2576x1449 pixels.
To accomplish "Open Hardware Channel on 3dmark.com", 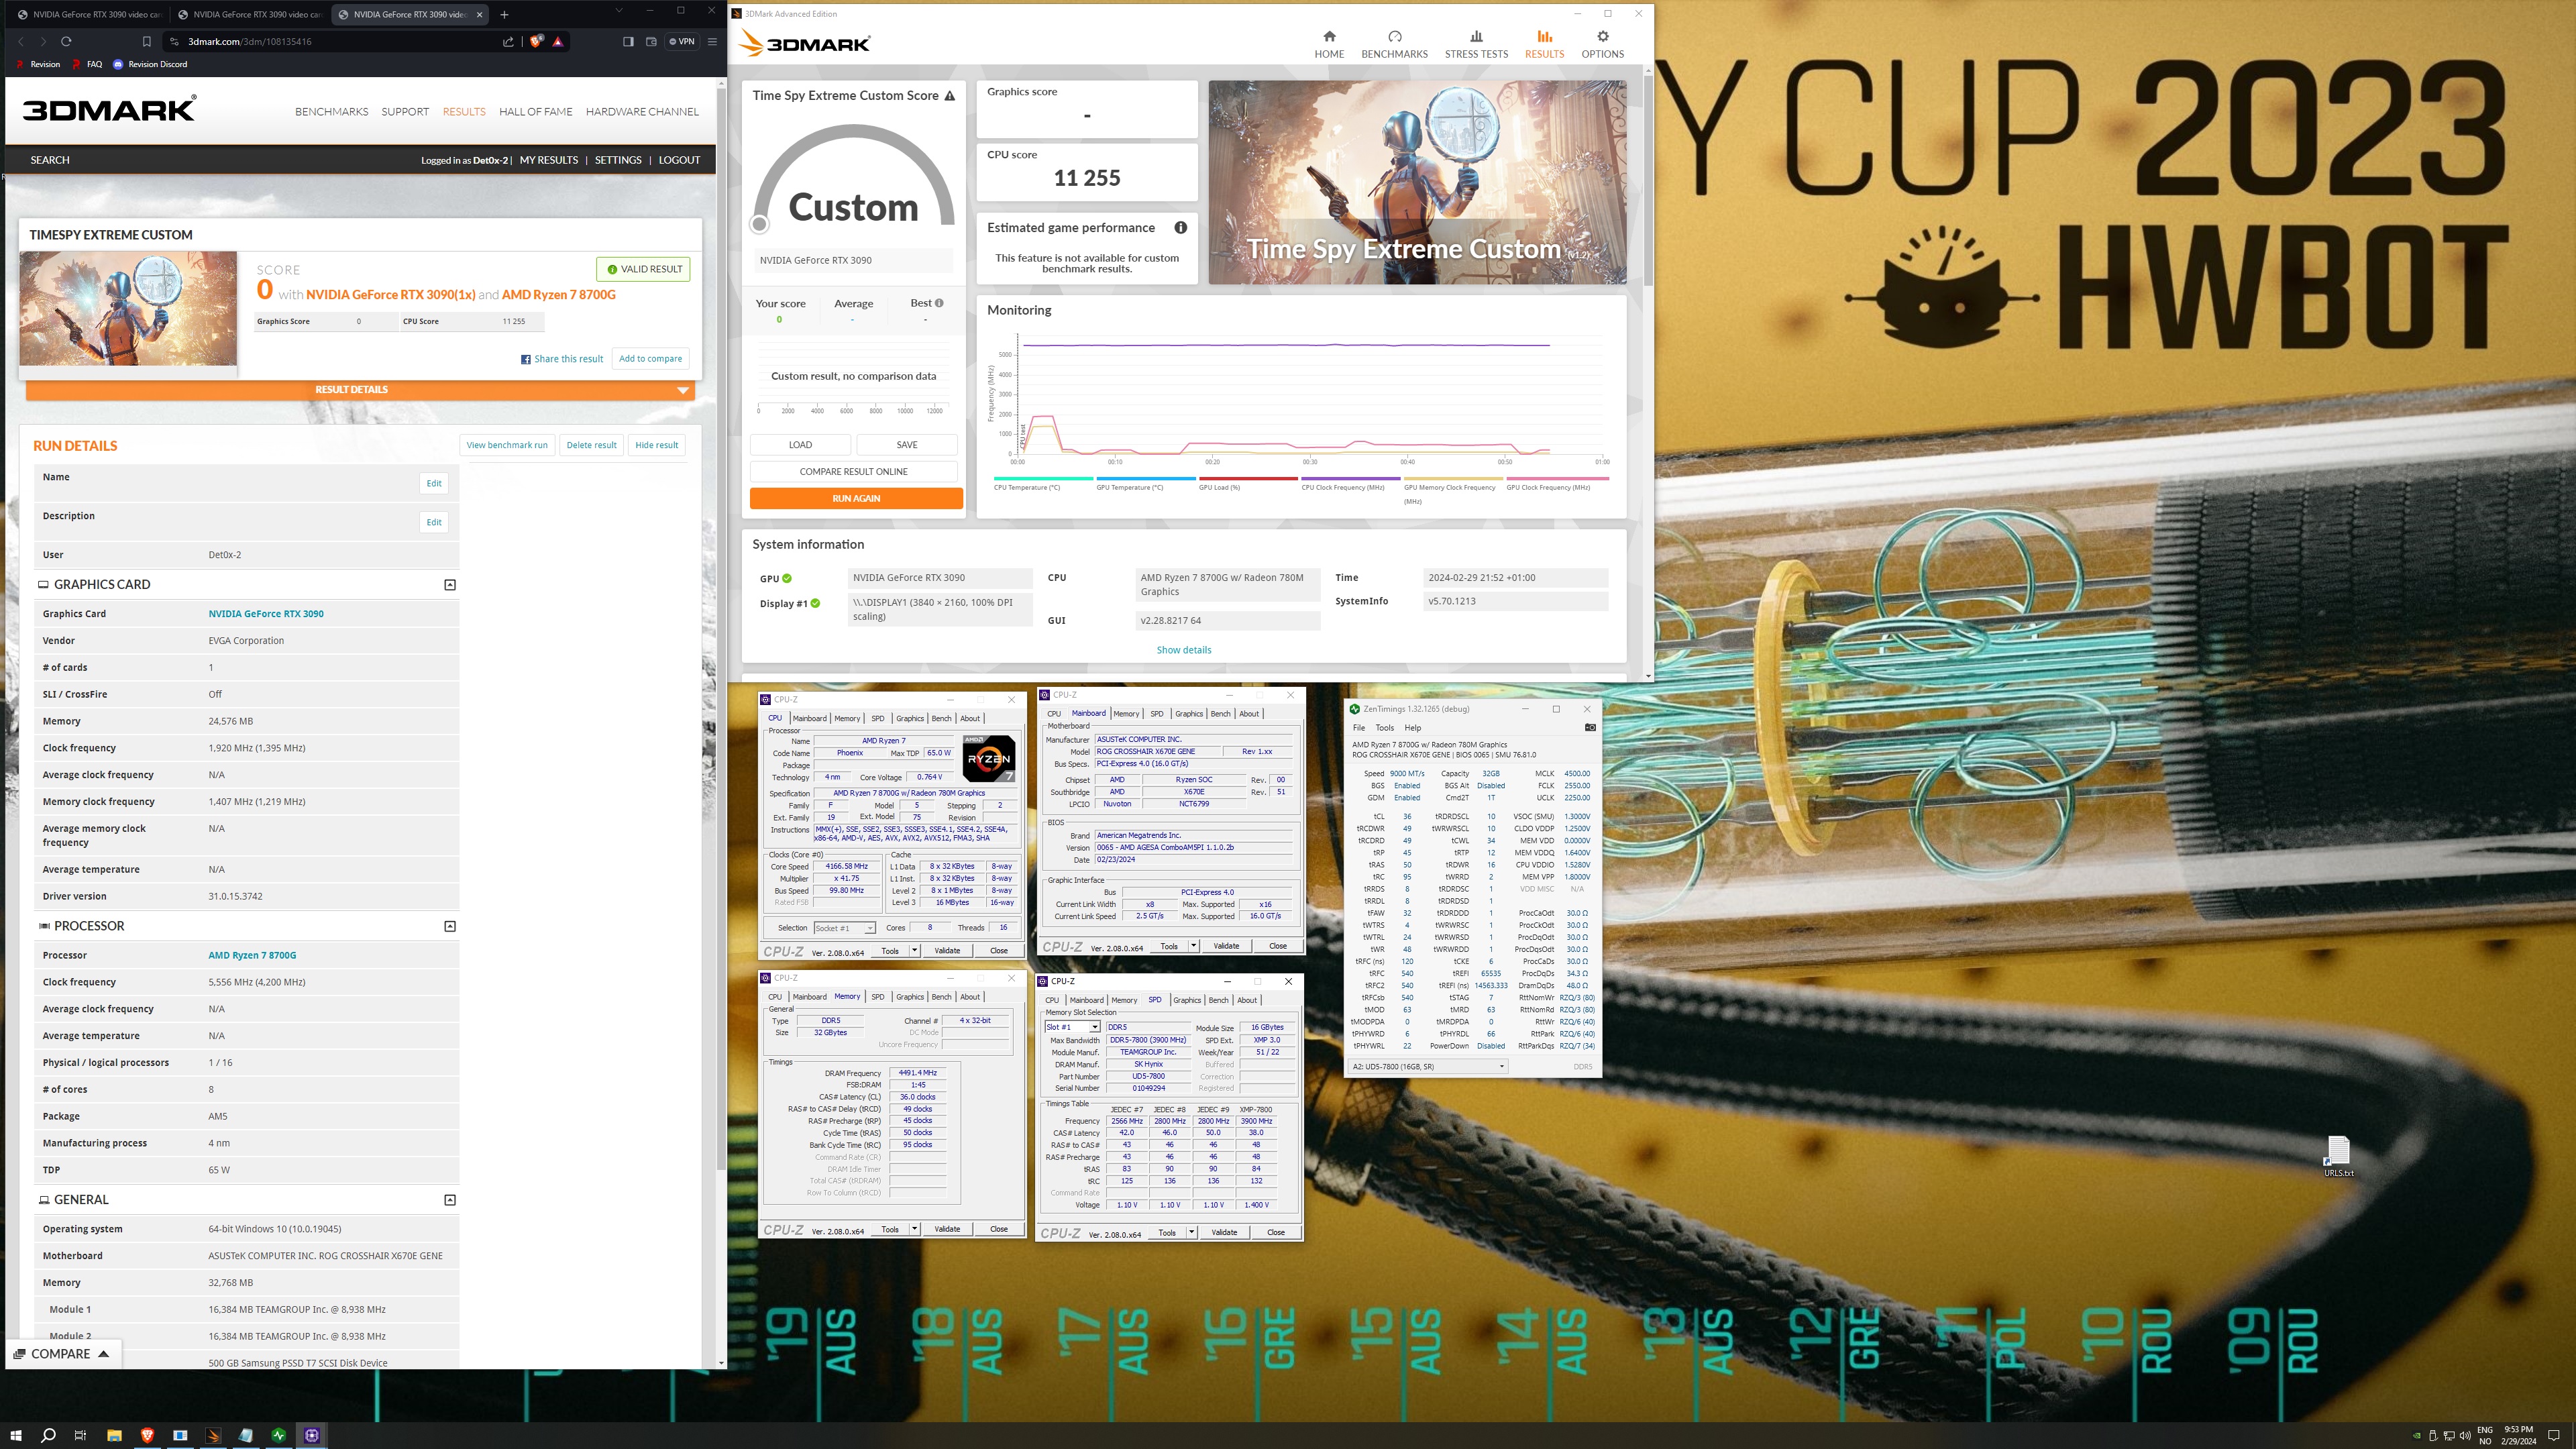I will [x=642, y=112].
